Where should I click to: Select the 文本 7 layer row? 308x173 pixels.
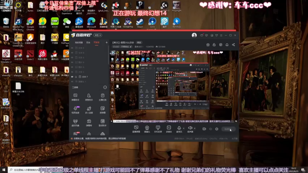click(89, 77)
